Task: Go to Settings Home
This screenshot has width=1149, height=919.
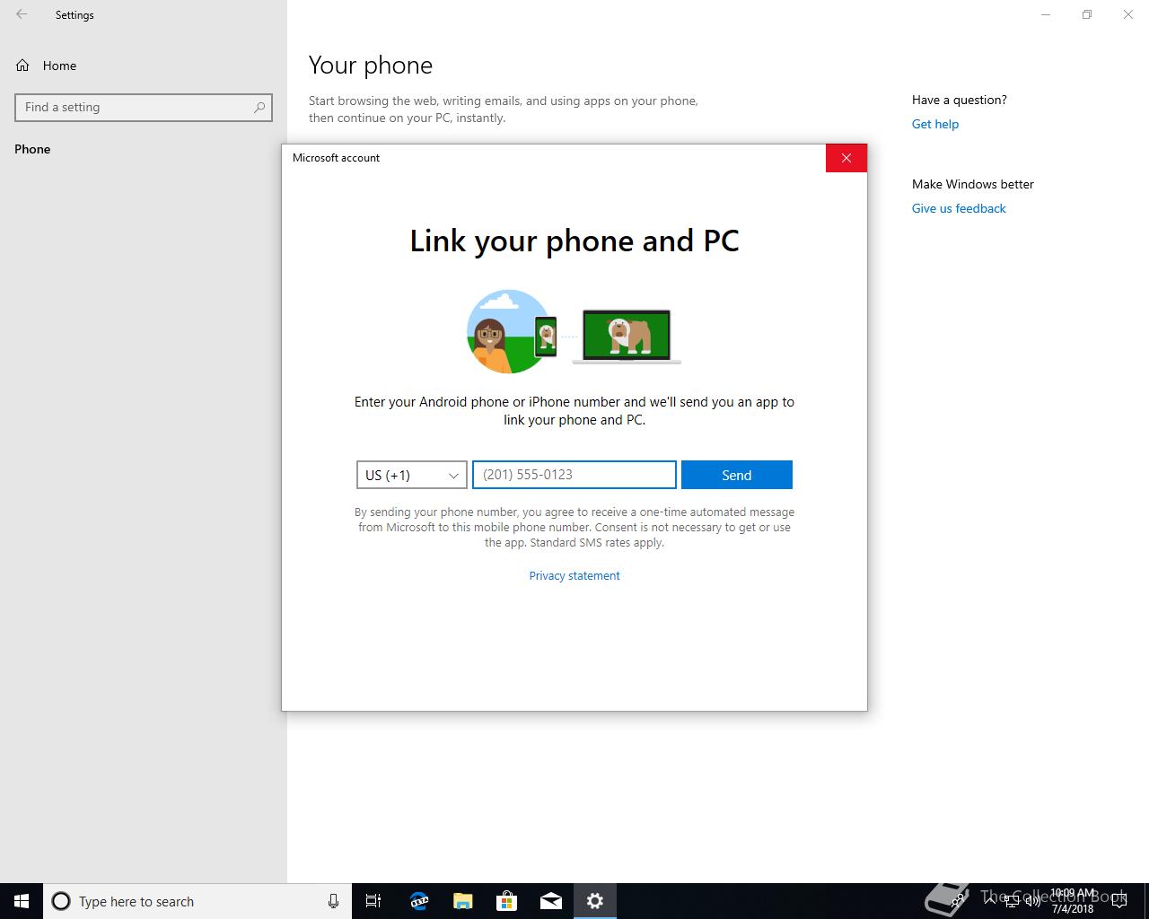Action: tap(46, 66)
